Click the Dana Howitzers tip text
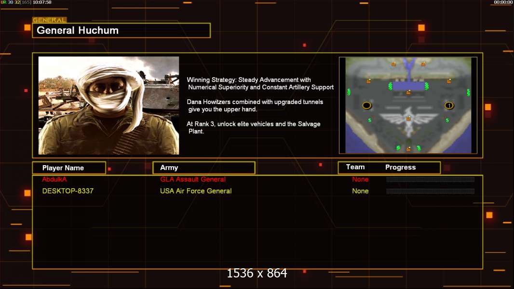Image resolution: width=514 pixels, height=289 pixels. (255, 105)
